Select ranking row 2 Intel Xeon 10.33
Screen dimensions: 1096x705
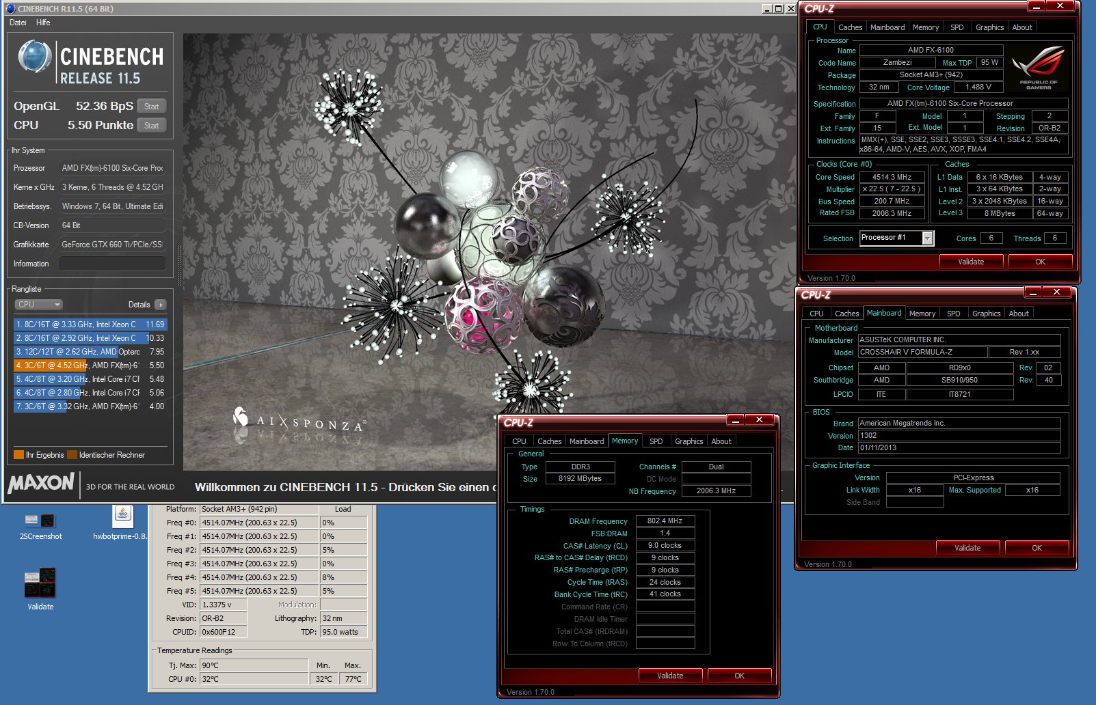pyautogui.click(x=90, y=338)
